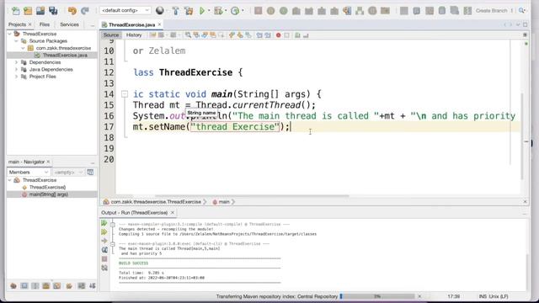The image size is (539, 303).
Task: Select the ThreadExercise.java editor tab
Action: point(131,24)
